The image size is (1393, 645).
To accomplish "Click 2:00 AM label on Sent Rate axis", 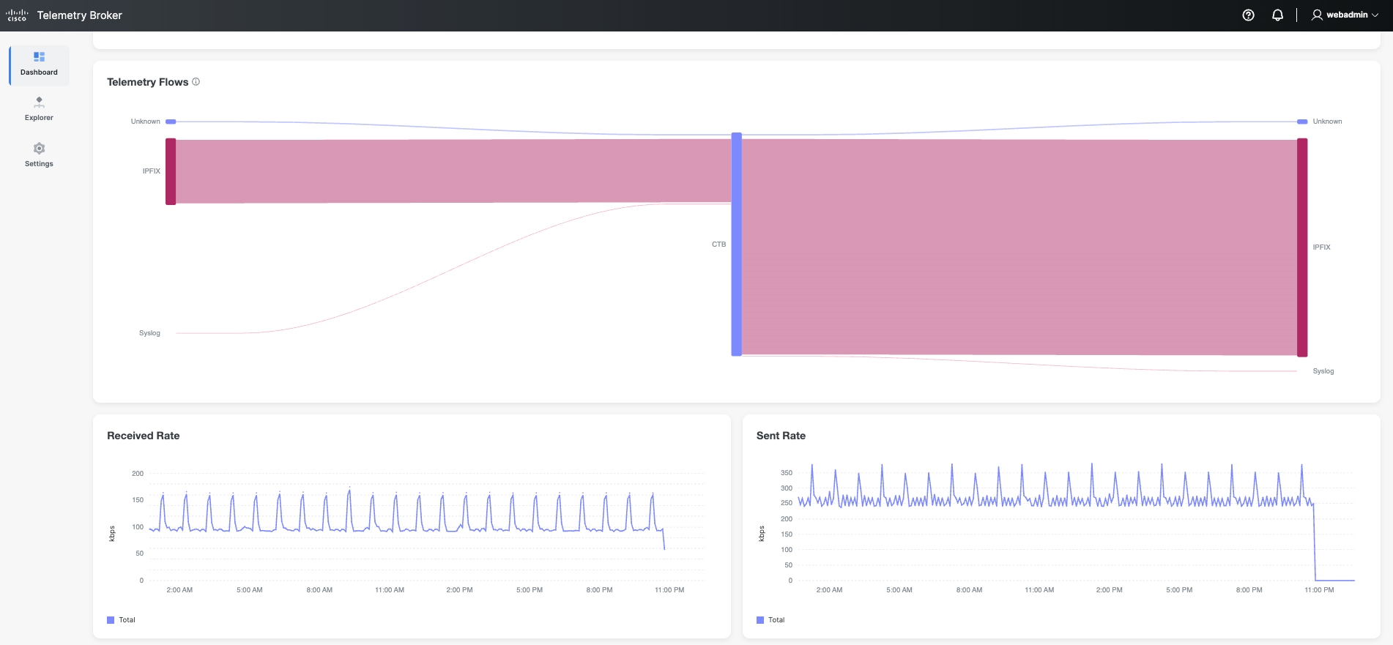I will (829, 590).
